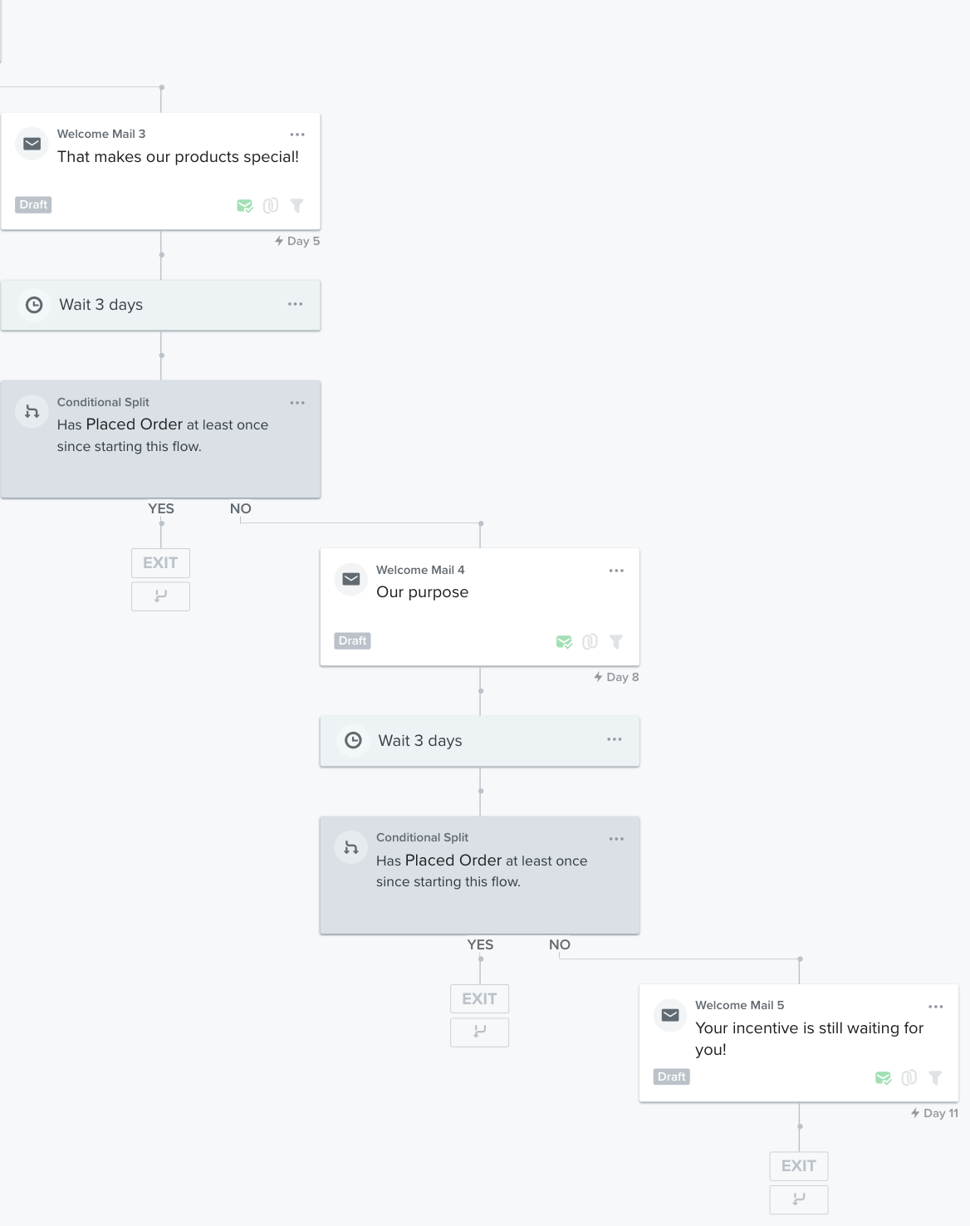This screenshot has width=970, height=1226.
Task: Click smart sending icon on Welcome Mail 5
Action: 884,1077
